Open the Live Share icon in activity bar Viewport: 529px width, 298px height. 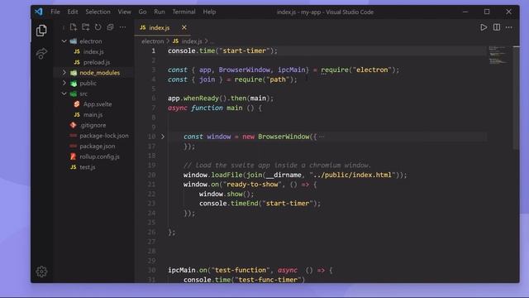coord(41,53)
